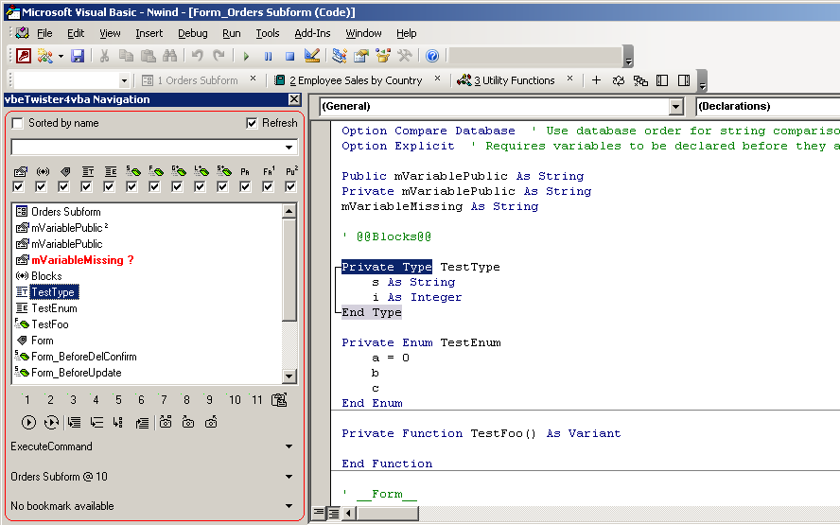Click the ExecuteCommand play circle icon
The height and width of the screenshot is (525, 840).
coord(28,423)
